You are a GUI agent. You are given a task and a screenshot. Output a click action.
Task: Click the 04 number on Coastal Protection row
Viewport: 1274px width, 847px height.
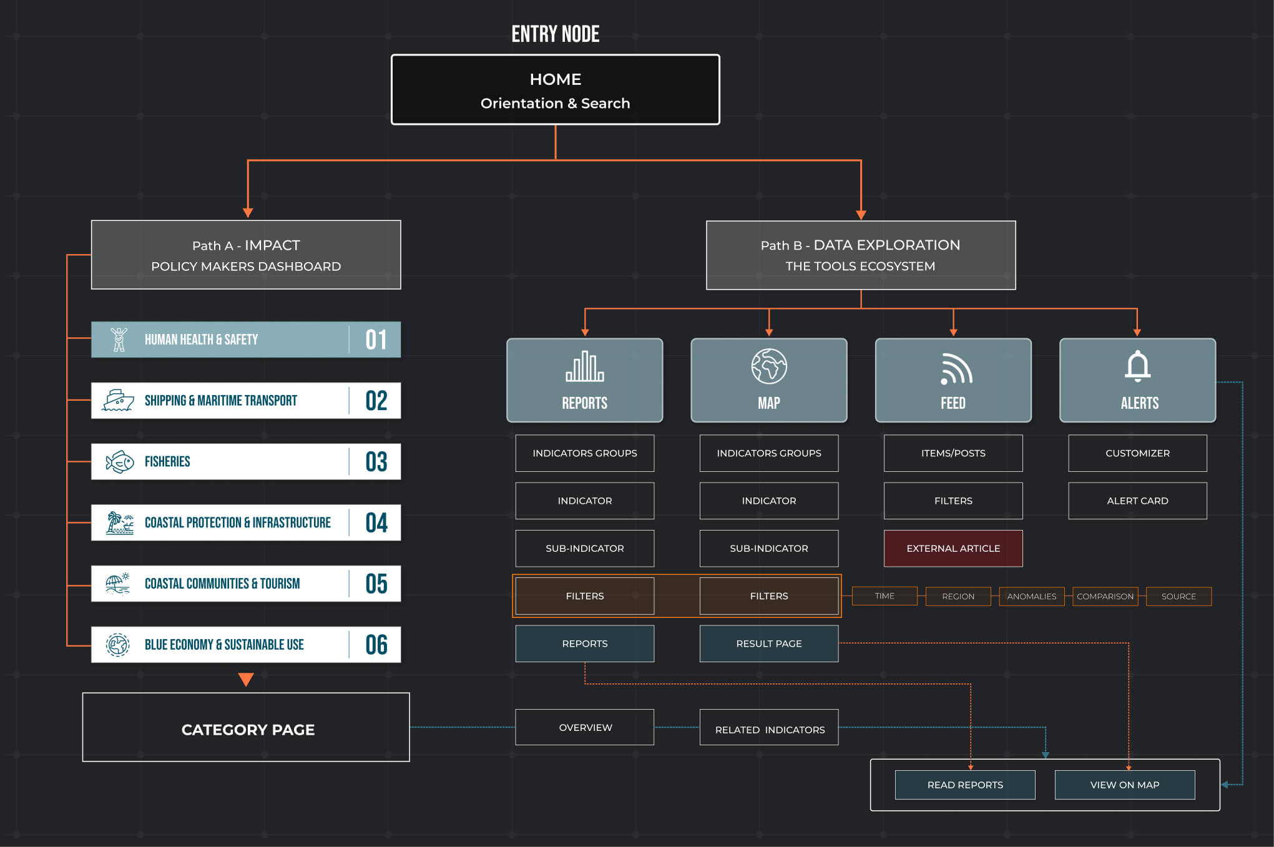click(x=376, y=522)
